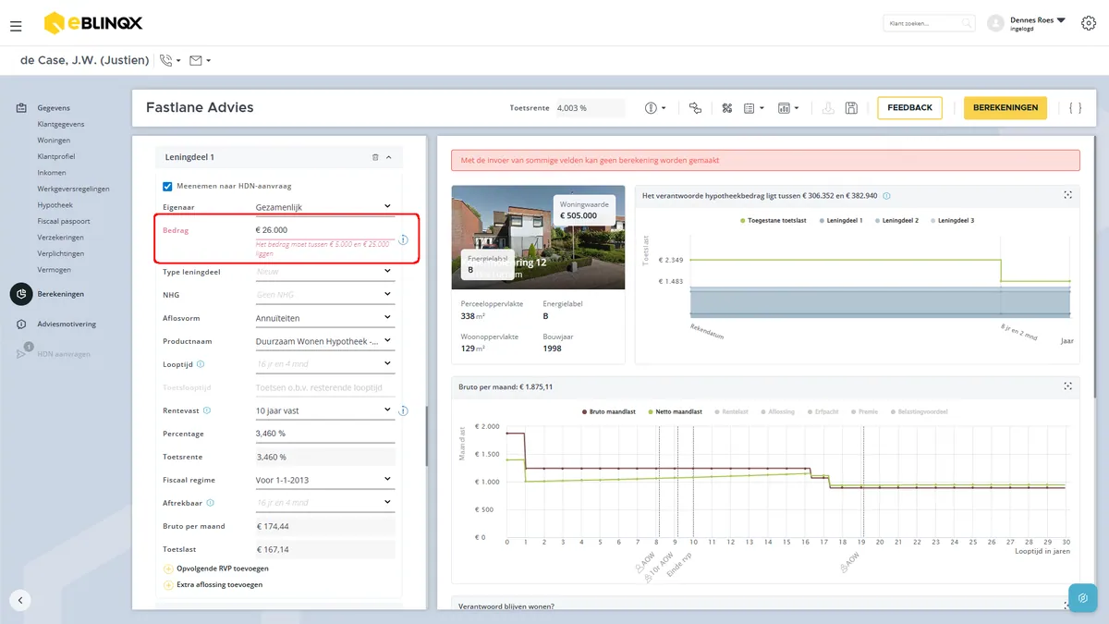1109x624 pixels.
Task: Toggle Leningdeel 2 legend series
Action: (896, 221)
